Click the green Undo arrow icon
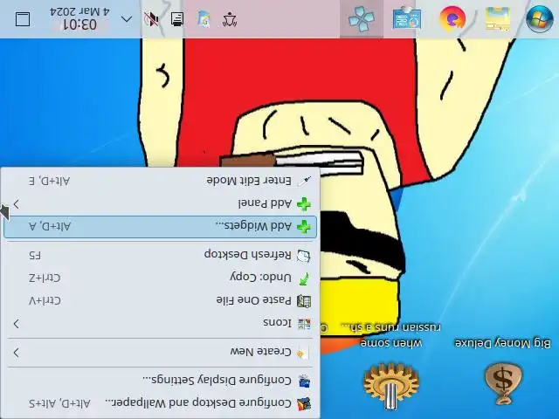Screen dimensions: 559x419 304,278
